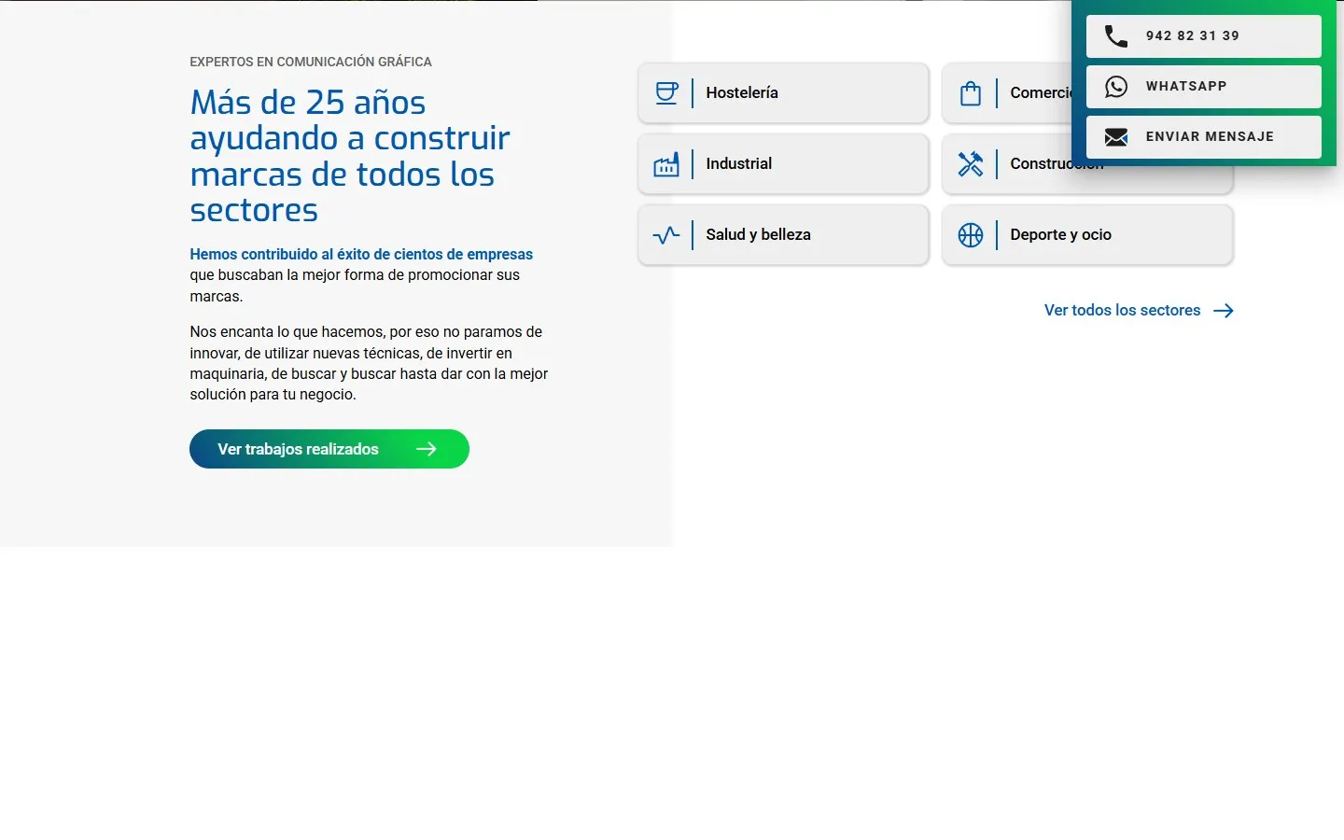Open the Industrial sector card

coord(783,164)
